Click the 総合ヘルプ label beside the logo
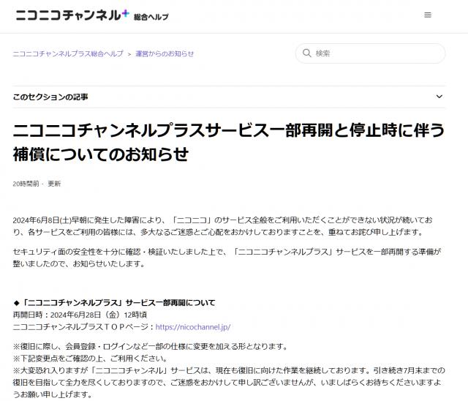The height and width of the screenshot is (401, 468). tap(151, 16)
